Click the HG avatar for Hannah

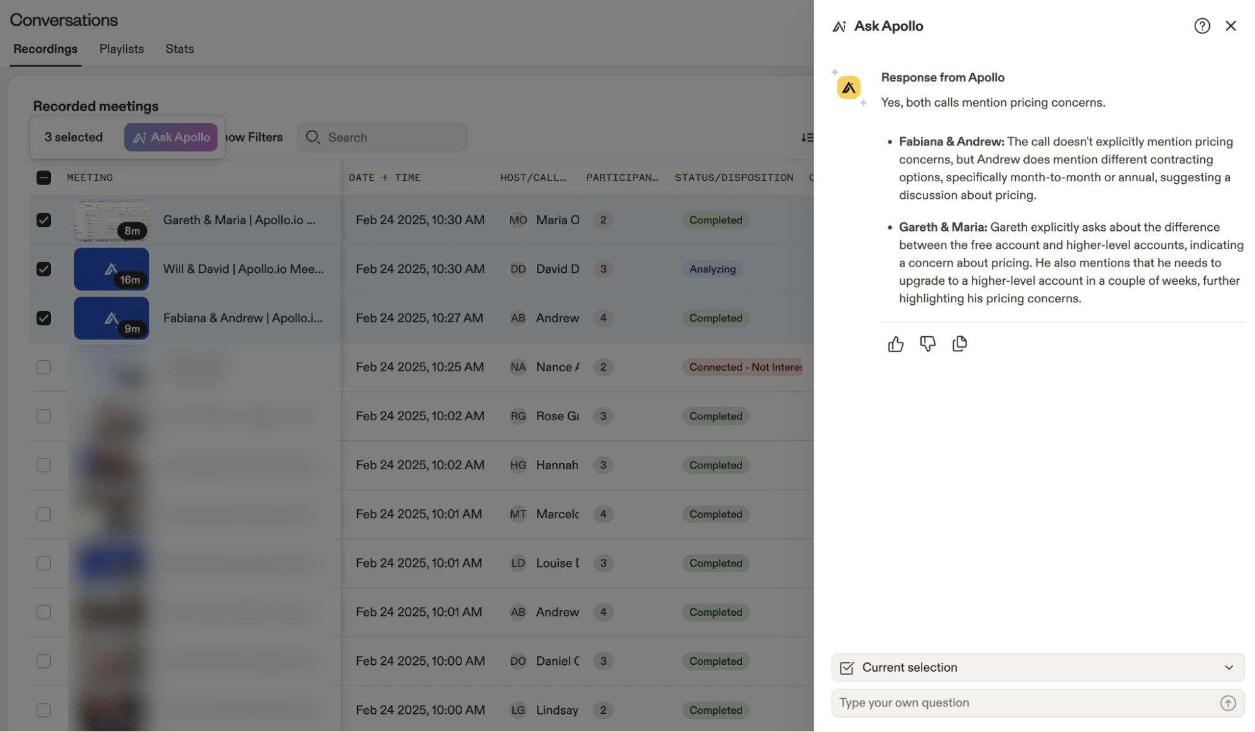coord(518,465)
